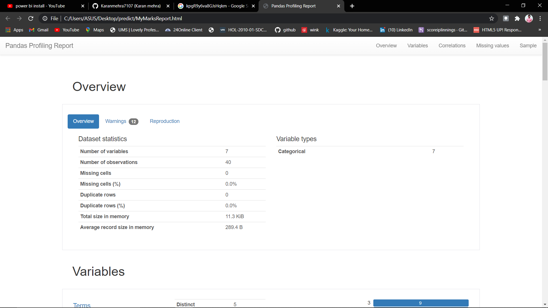
Task: Click the blue distribution bar near Terms
Action: (421, 303)
